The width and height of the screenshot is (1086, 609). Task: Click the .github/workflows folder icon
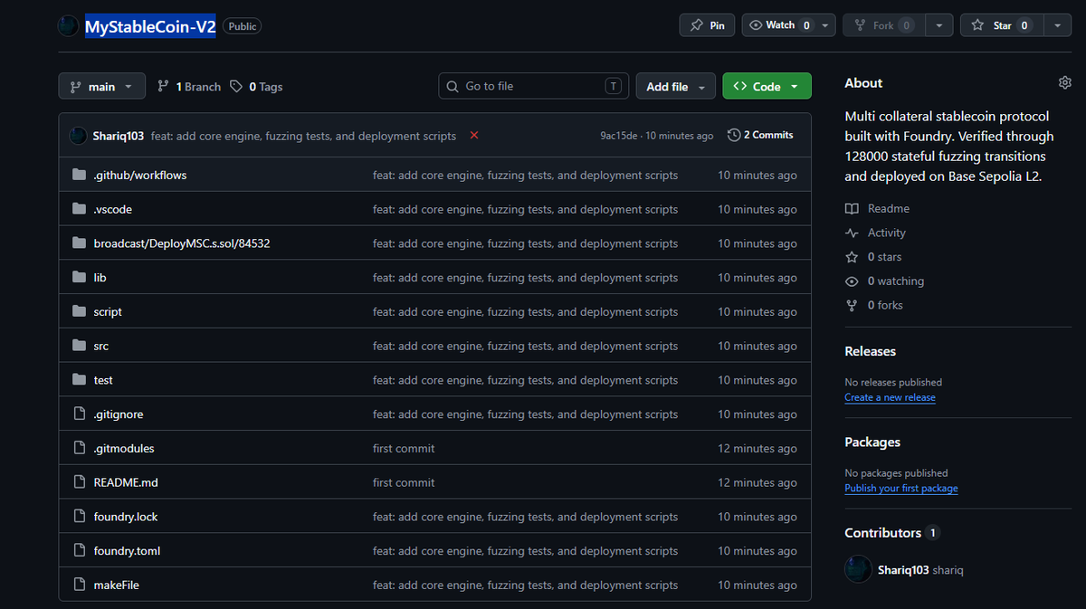79,175
